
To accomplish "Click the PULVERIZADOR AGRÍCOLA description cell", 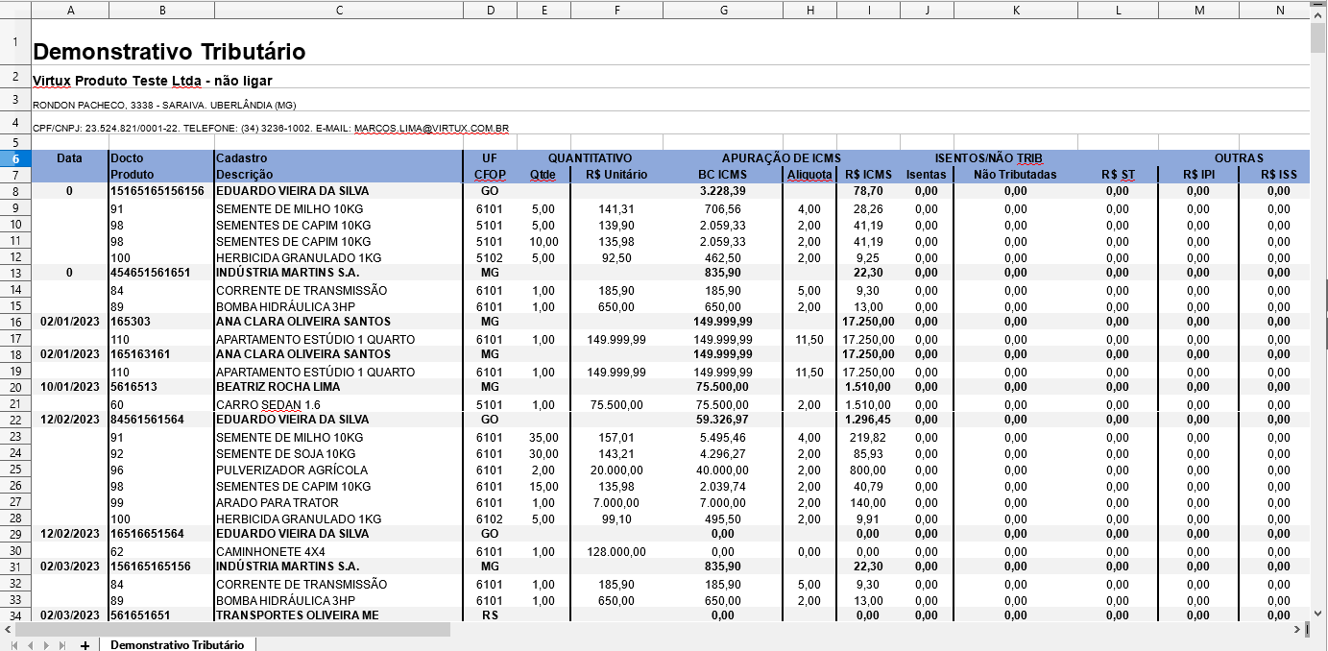I will point(292,470).
